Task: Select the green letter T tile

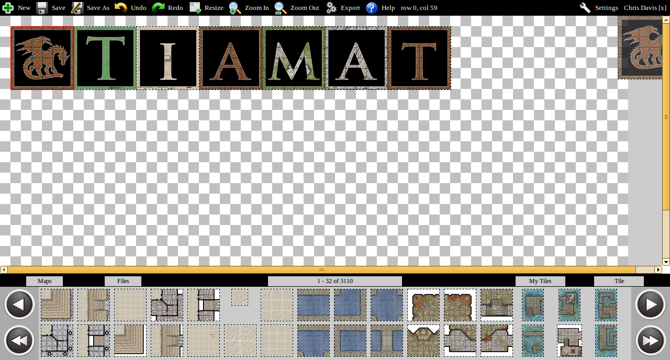Action: 105,58
